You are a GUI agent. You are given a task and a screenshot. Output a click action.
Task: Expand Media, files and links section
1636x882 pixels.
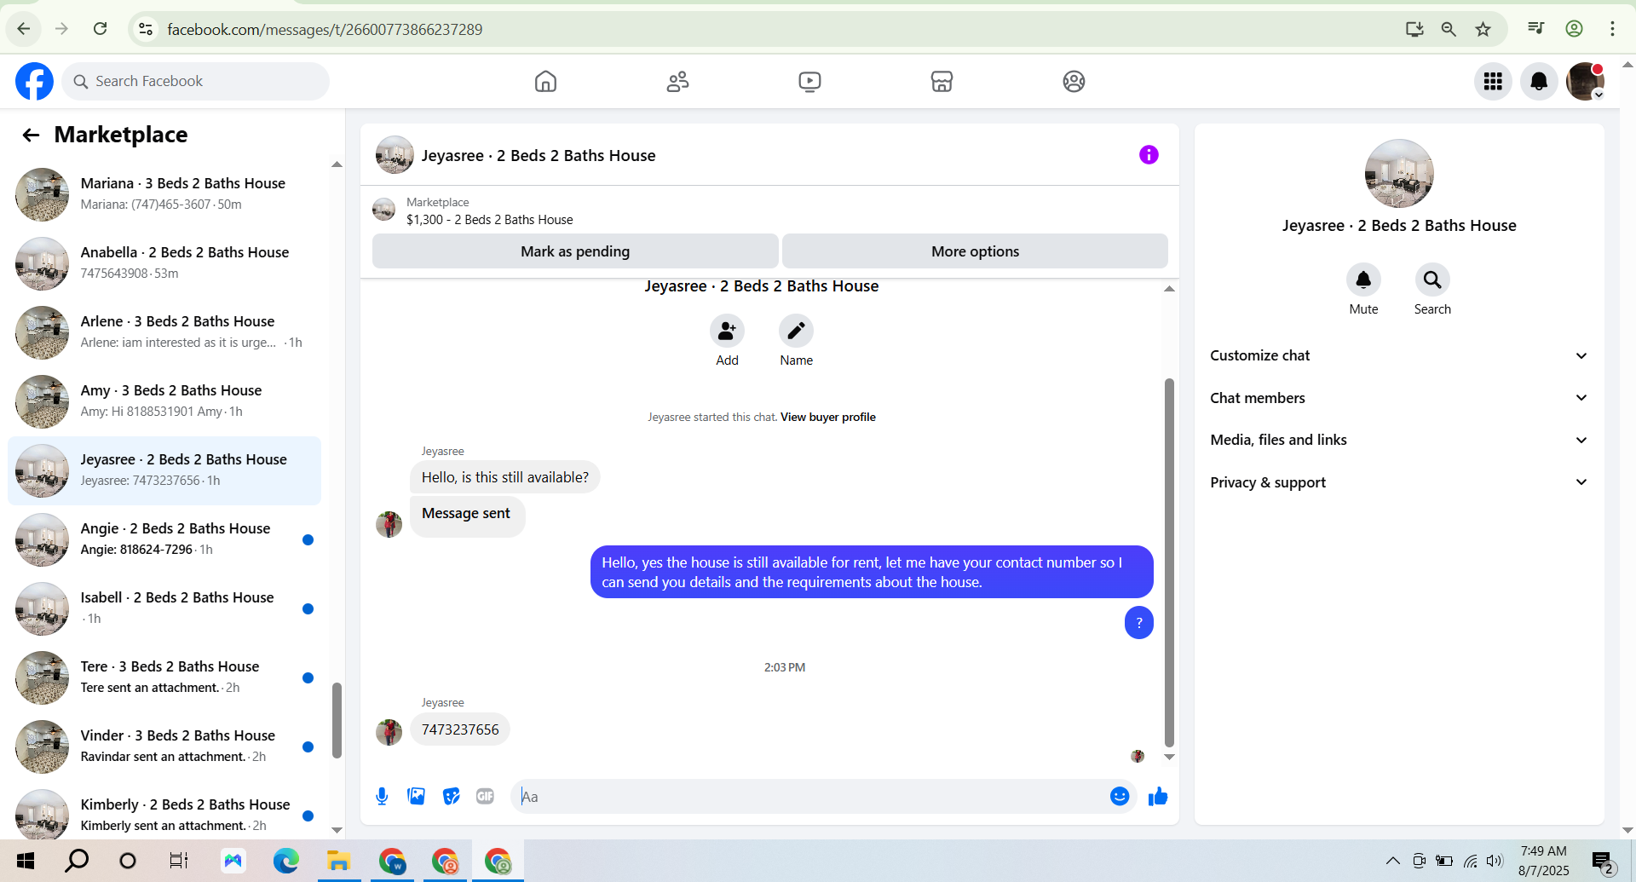pos(1398,440)
